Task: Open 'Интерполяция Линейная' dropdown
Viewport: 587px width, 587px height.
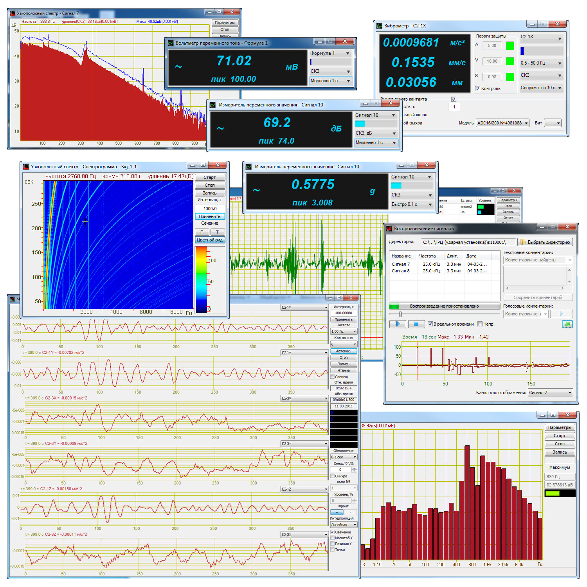Action: (344, 525)
